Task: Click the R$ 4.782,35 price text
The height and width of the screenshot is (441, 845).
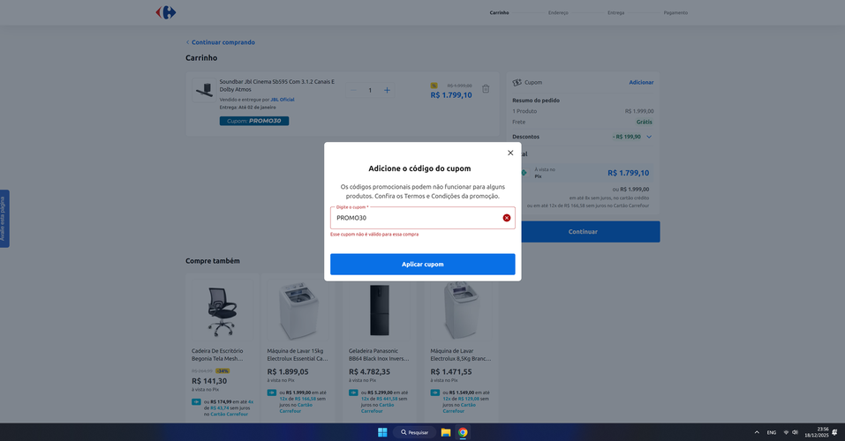Action: 369,371
